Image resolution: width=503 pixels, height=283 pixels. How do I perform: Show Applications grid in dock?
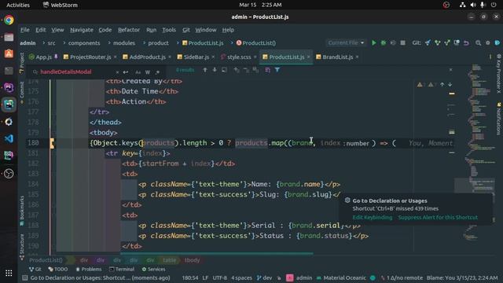point(9,273)
